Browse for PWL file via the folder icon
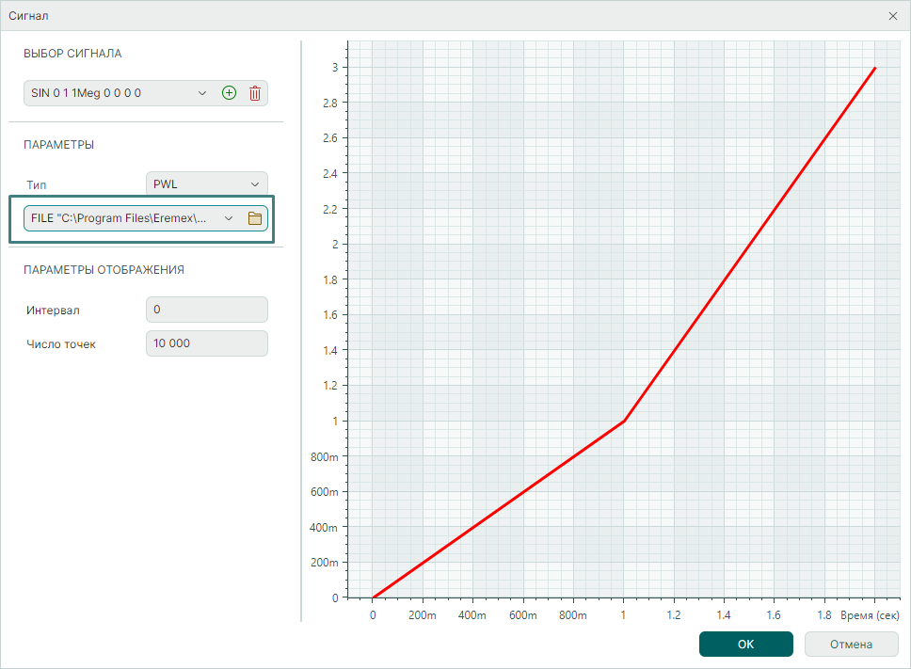Screen dimensions: 911x669 tap(254, 218)
